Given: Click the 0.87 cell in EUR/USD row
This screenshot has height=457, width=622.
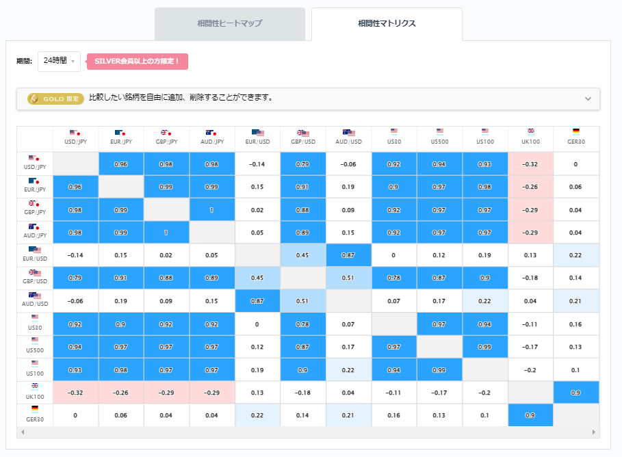Looking at the screenshot, I should (x=348, y=255).
